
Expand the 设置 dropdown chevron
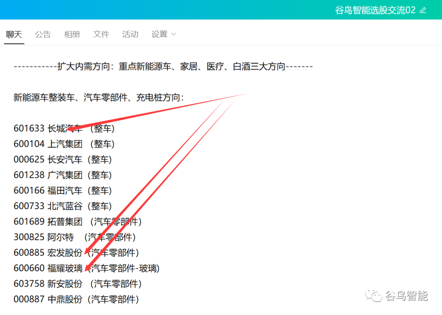point(174,34)
